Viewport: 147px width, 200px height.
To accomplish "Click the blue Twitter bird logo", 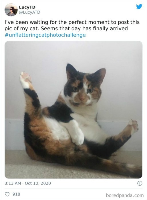I will click(139, 7).
